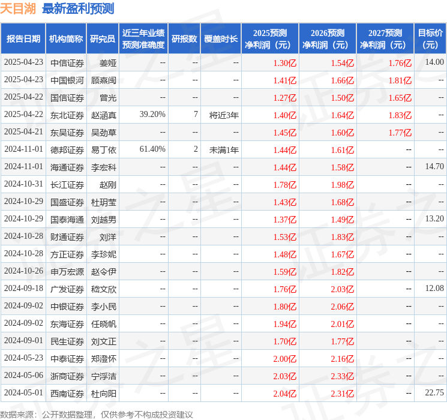Select the 研究员 column header
The image size is (447, 420).
point(103,39)
